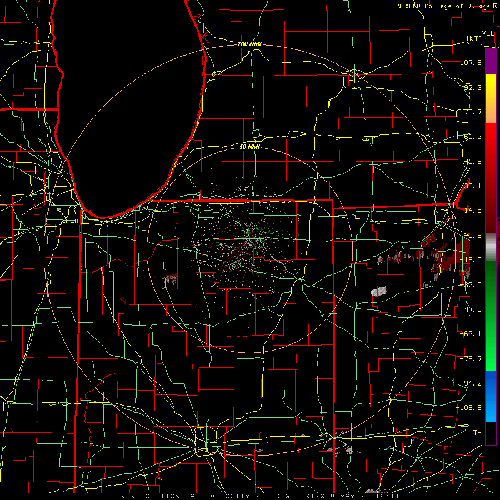The image size is (500, 500).
Task: Pick the gray near-zero segment of the color bar
Action: pyautogui.click(x=491, y=246)
